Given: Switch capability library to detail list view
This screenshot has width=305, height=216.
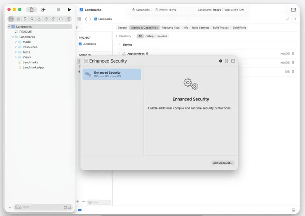Looking at the screenshot, I should (233, 61).
